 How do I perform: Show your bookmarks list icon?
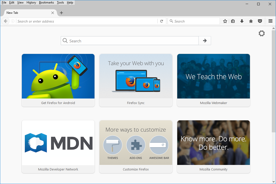[233, 21]
